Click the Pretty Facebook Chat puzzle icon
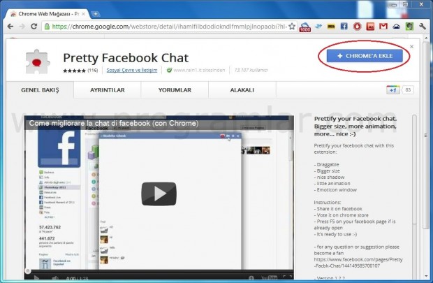The height and width of the screenshot is (283, 433). [38, 61]
